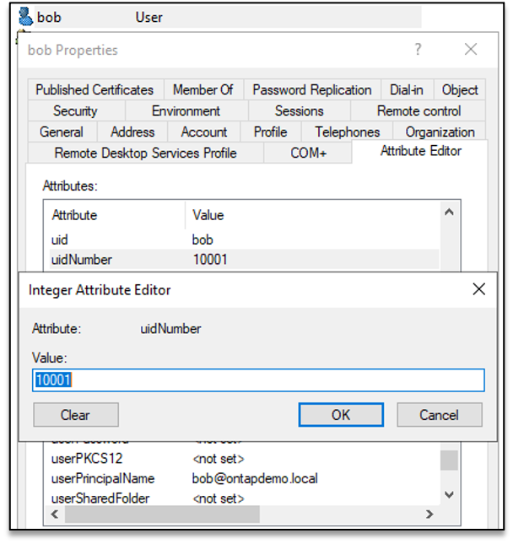Select the userSharedFolder attribute row
513x544 pixels.
(x=245, y=498)
